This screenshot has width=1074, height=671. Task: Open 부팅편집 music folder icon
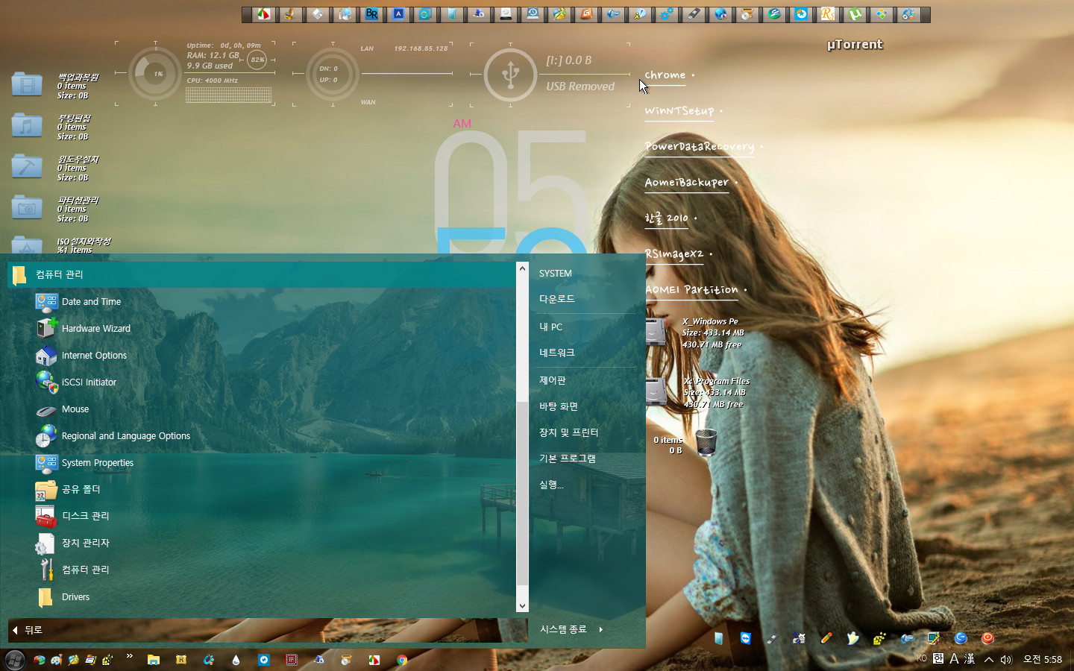(27, 125)
